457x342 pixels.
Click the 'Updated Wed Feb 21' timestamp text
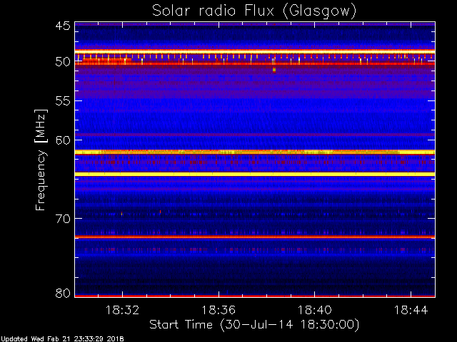tap(62, 339)
